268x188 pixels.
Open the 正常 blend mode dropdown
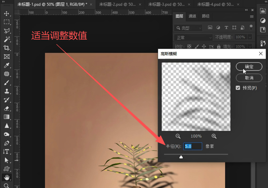point(193,38)
